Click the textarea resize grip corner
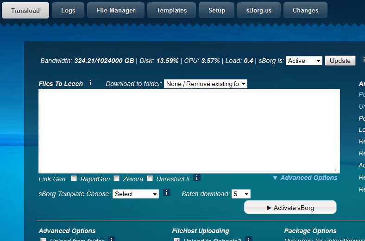Viewport: 365px width, 241px height. click(335, 169)
